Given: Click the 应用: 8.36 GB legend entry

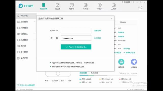Looking at the screenshot, I should click(x=86, y=79).
